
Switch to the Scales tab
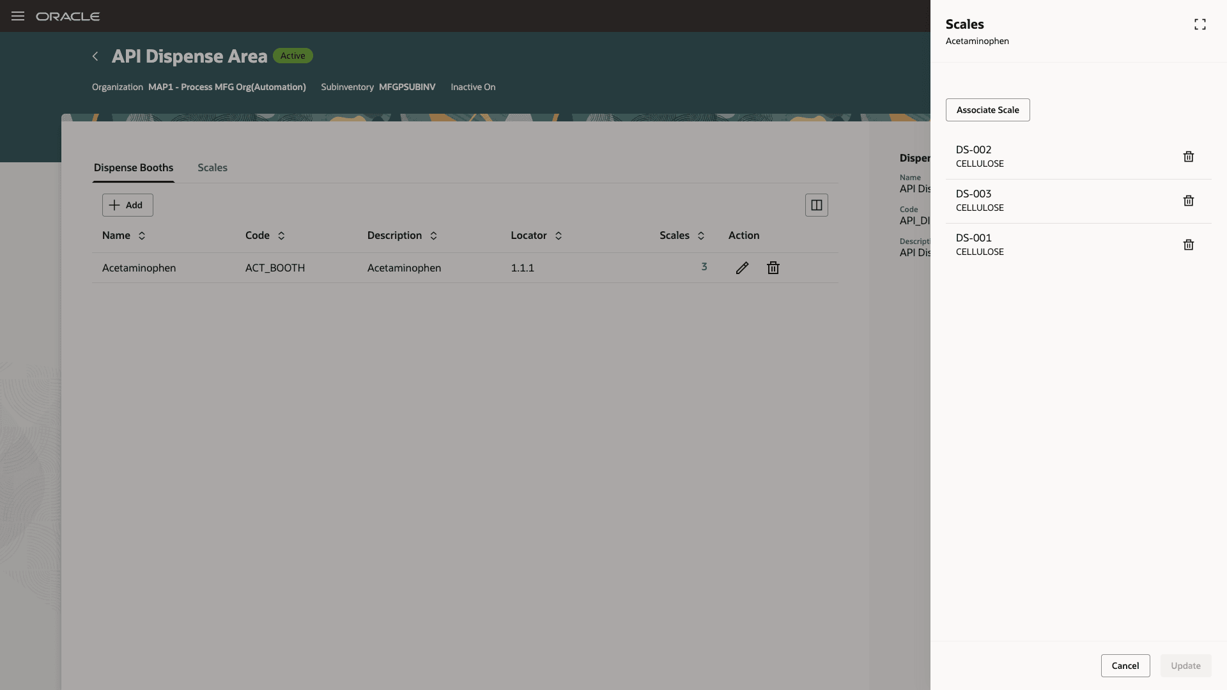pos(212,167)
